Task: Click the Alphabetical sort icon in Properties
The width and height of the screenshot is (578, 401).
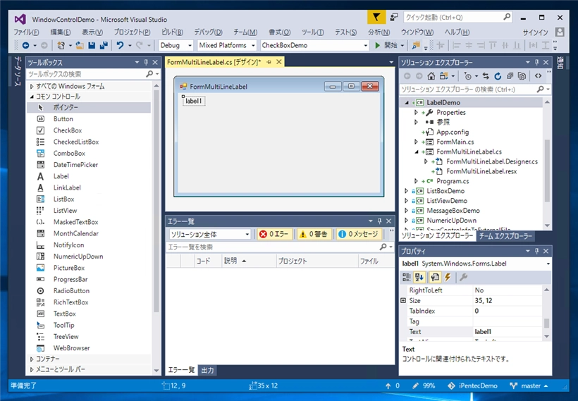Action: pos(419,277)
